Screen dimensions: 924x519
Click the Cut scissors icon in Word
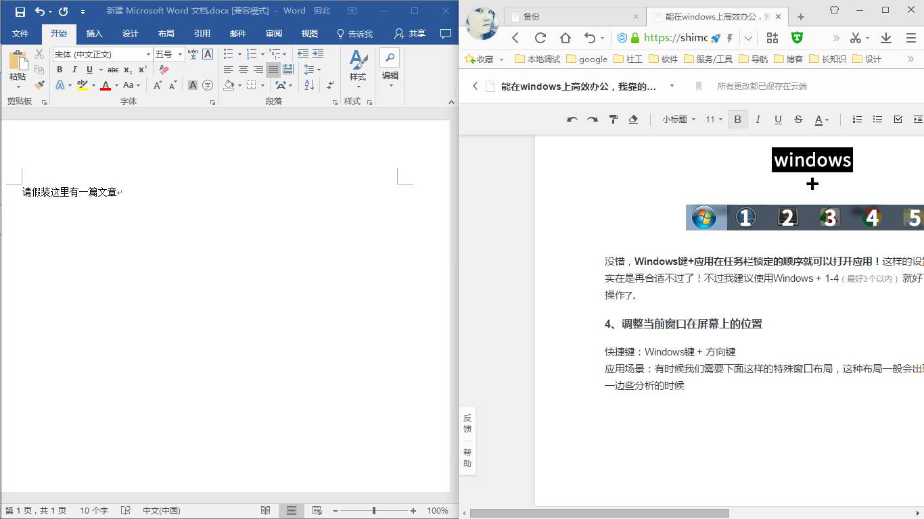point(39,54)
